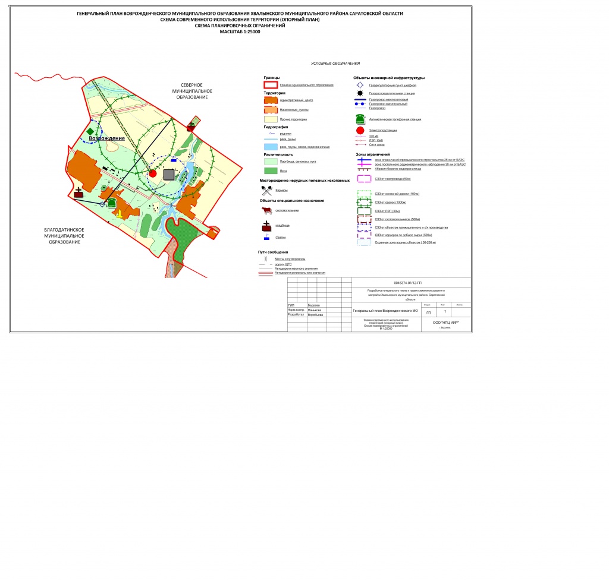Click the magenta cross radiometric zone legend symbol
609x581 pixels.
coord(364,164)
